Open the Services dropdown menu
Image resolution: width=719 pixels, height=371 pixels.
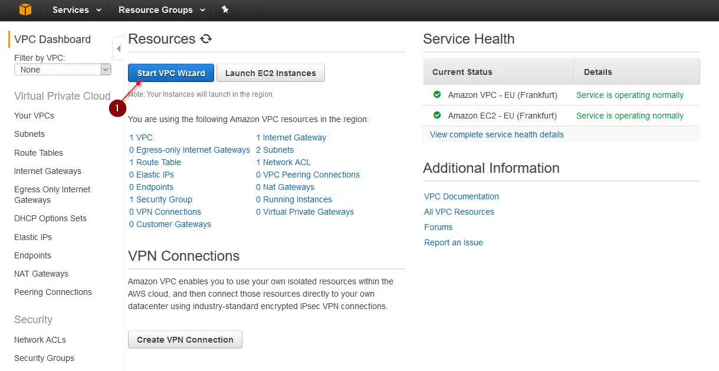click(x=77, y=9)
